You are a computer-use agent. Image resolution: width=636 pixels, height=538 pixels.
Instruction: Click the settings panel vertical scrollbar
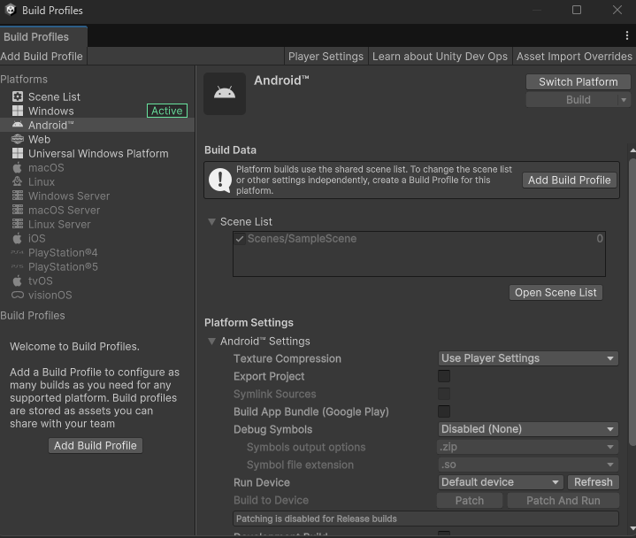(x=632, y=302)
